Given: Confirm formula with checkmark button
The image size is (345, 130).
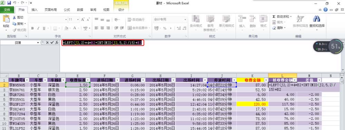Looking at the screenshot, I should pos(52,43).
